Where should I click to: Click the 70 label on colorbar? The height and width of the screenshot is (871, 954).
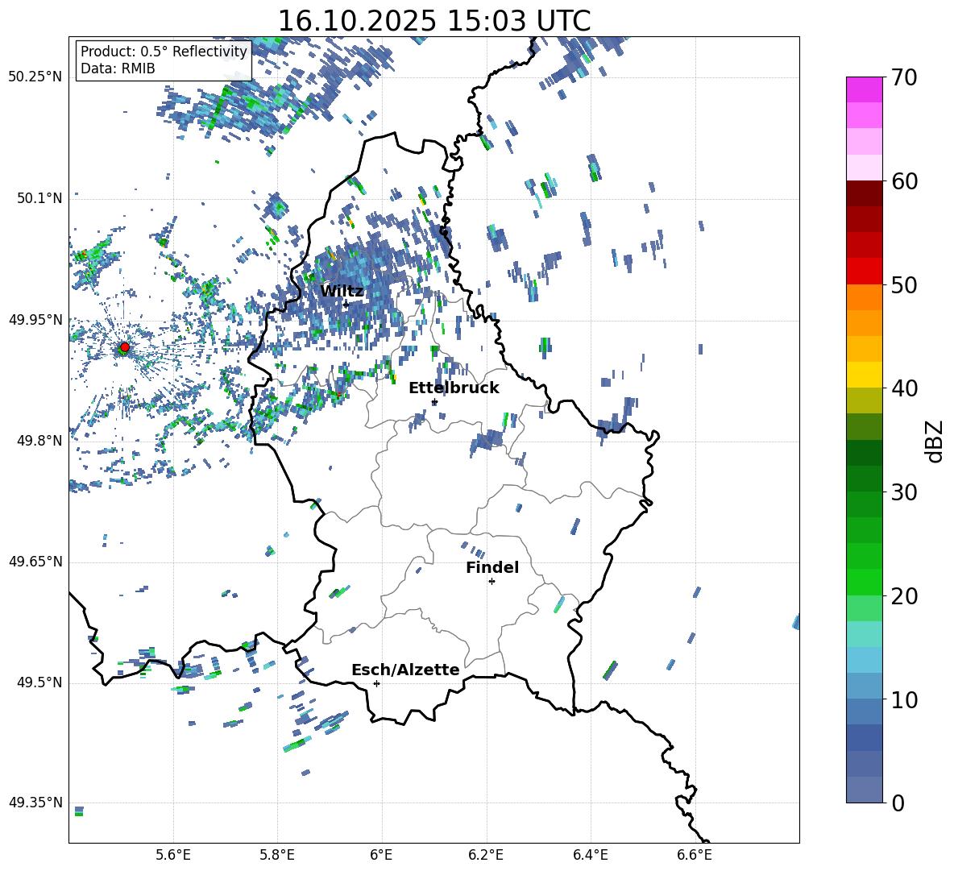904,77
